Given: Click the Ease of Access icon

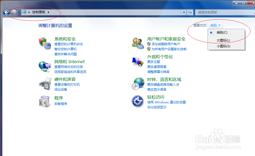Looking at the screenshot, I should (x=137, y=101).
